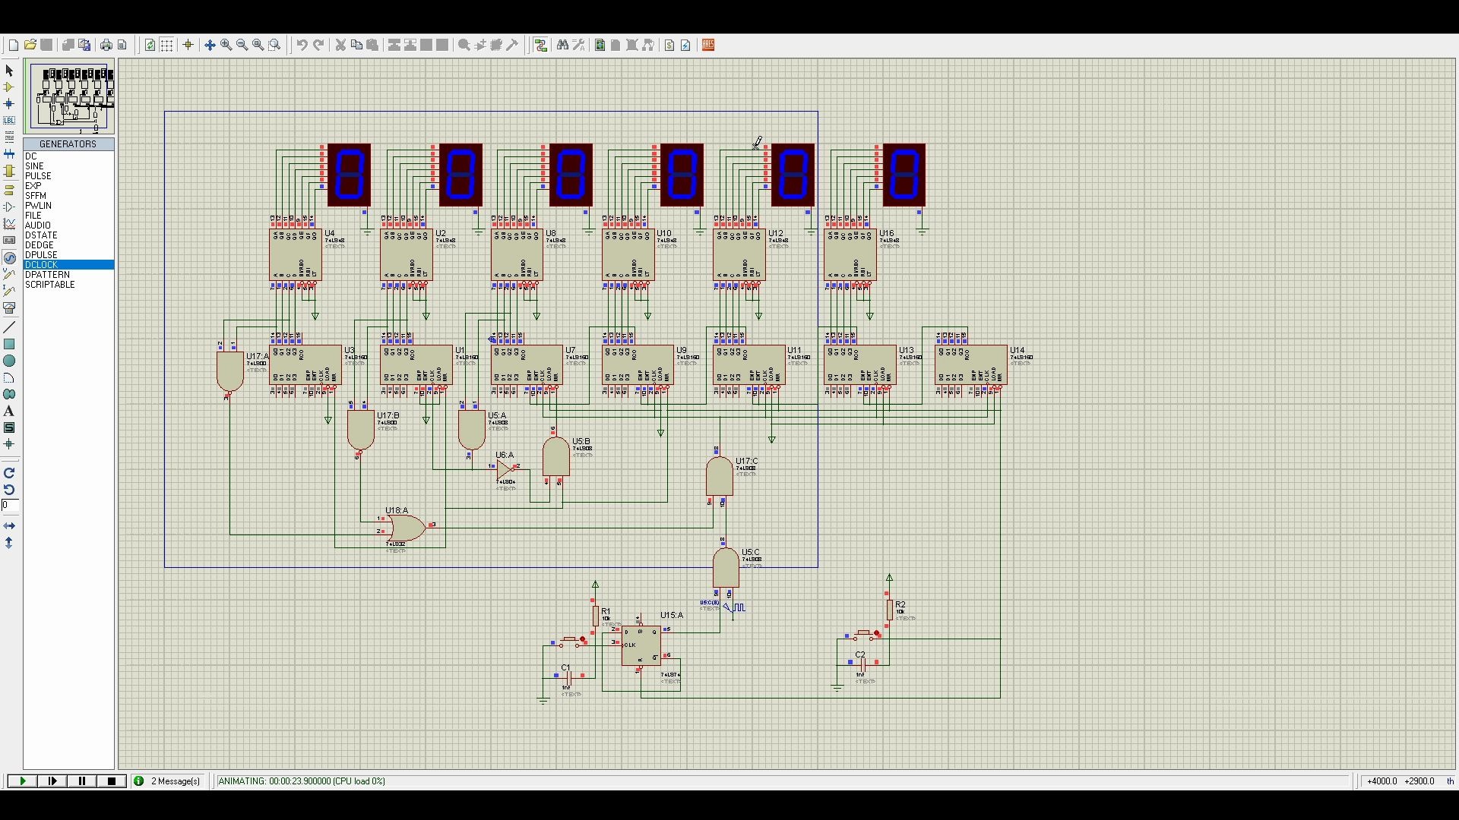Choose the 2D Text tool
Image resolution: width=1459 pixels, height=820 pixels.
click(x=9, y=411)
